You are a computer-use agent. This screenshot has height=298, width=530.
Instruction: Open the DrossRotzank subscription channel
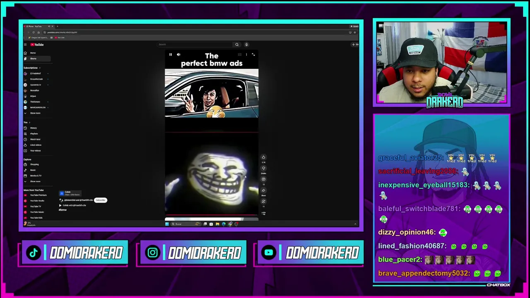coord(36,79)
